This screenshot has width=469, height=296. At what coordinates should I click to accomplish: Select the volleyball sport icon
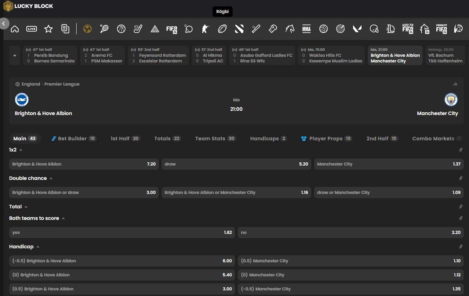coord(324,29)
